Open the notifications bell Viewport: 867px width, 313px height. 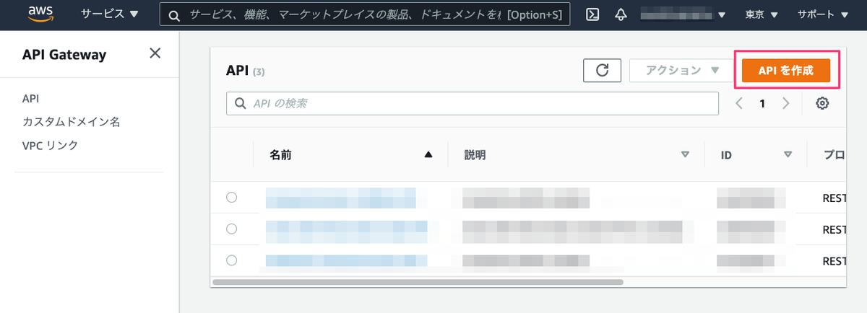click(x=621, y=14)
